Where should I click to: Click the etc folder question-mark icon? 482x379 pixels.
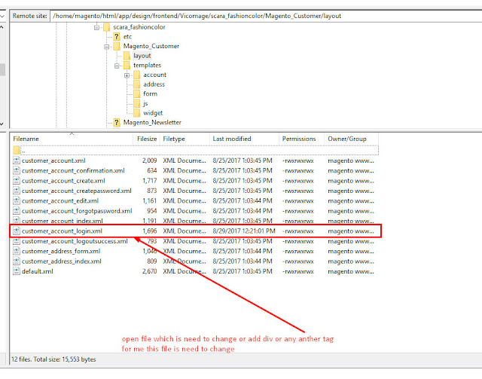tap(117, 37)
